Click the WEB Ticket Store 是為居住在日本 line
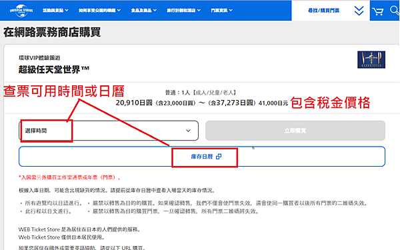This screenshot has width=400, height=250. 79,229
